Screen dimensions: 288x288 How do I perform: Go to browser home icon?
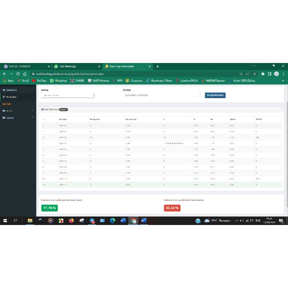(25, 74)
